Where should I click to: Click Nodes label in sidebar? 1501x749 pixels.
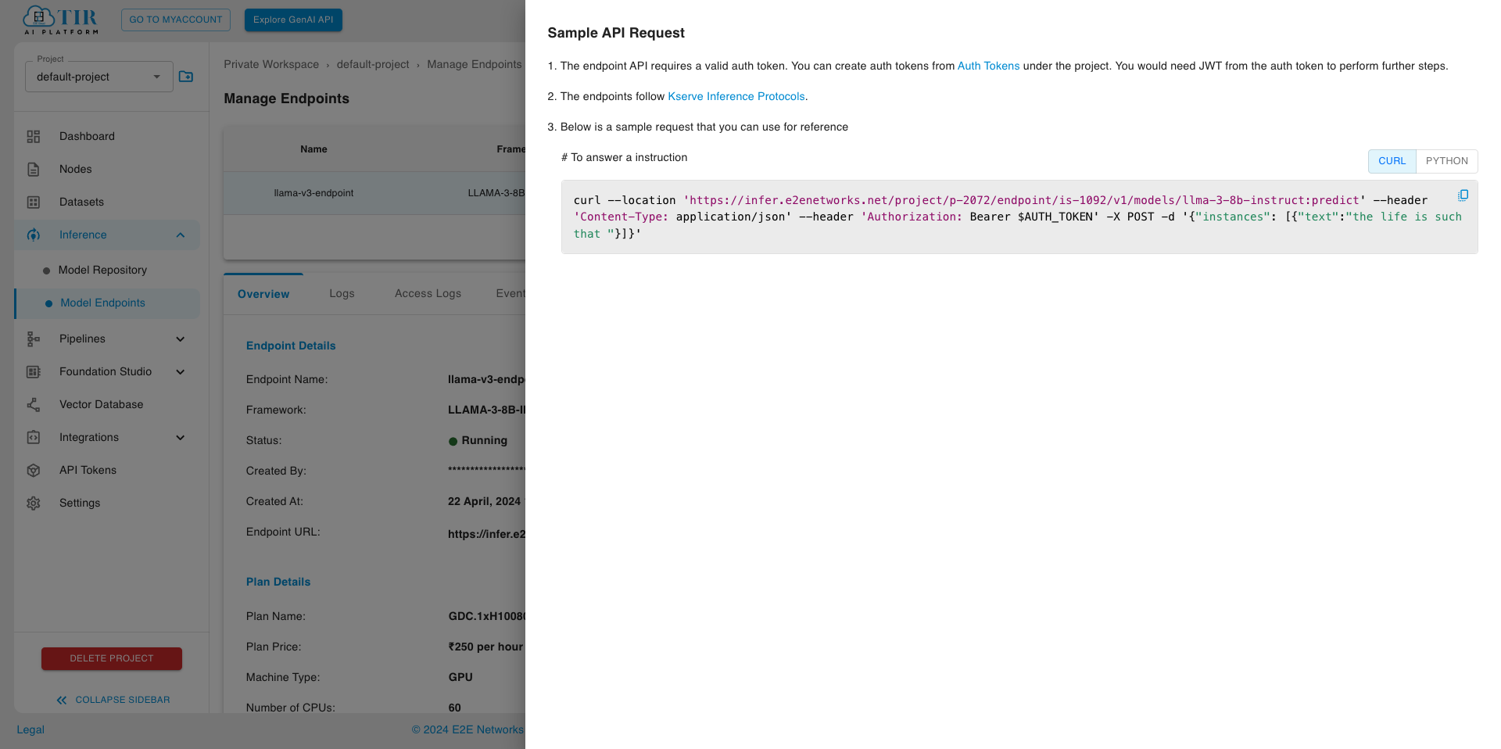point(76,169)
